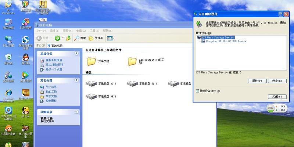Viewport: 294px width, 147px height.
Task: Launch 腾讯QQ penguin shortcut
Action: [x=25, y=59]
